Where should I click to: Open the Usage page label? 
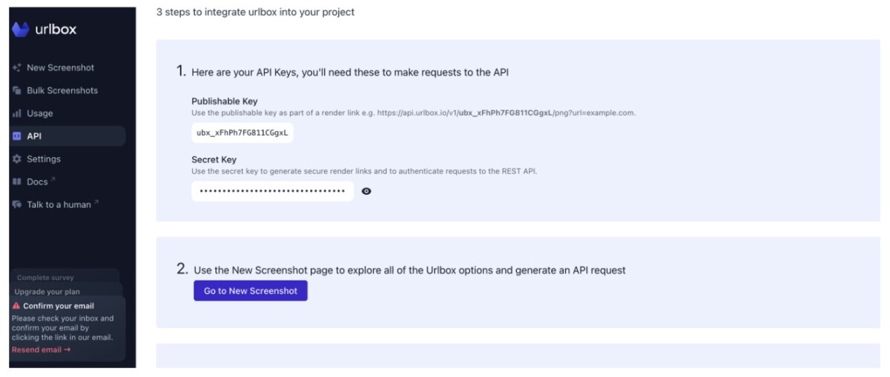[40, 113]
